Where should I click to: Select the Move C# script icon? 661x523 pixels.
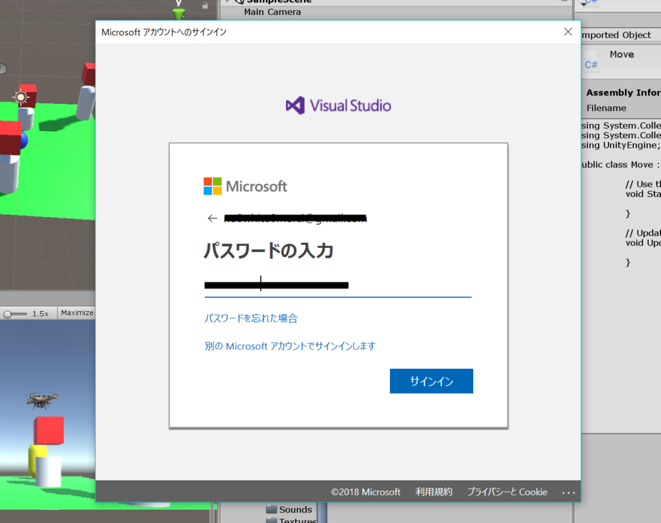pos(591,60)
